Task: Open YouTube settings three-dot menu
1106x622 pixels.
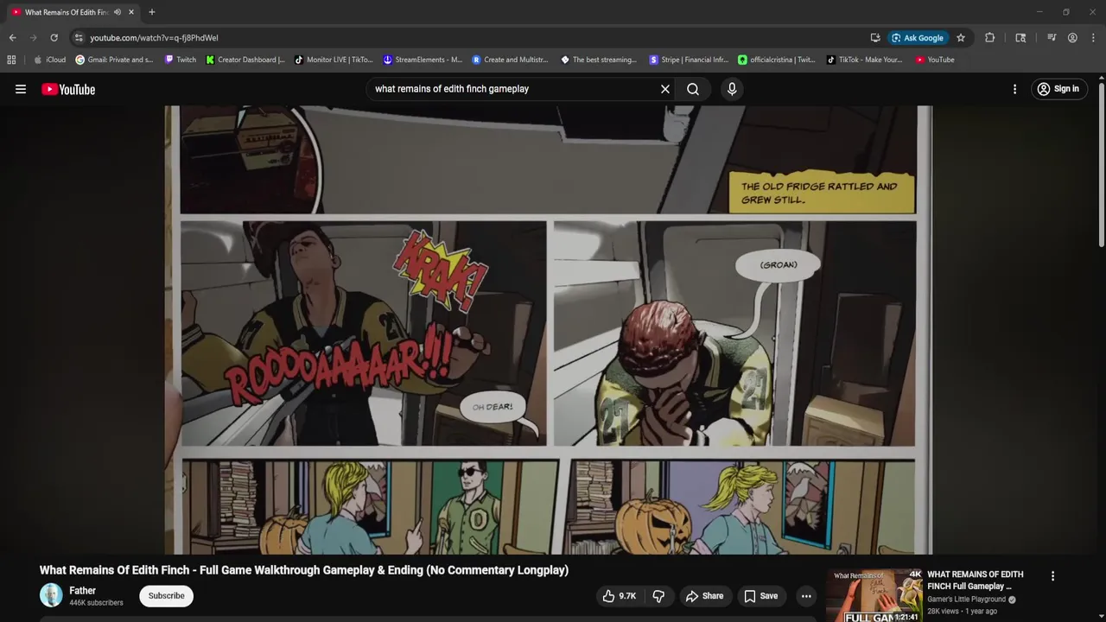Action: pyautogui.click(x=1014, y=89)
